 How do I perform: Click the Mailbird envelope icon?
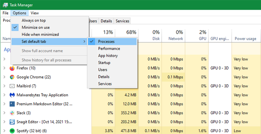point(12,86)
